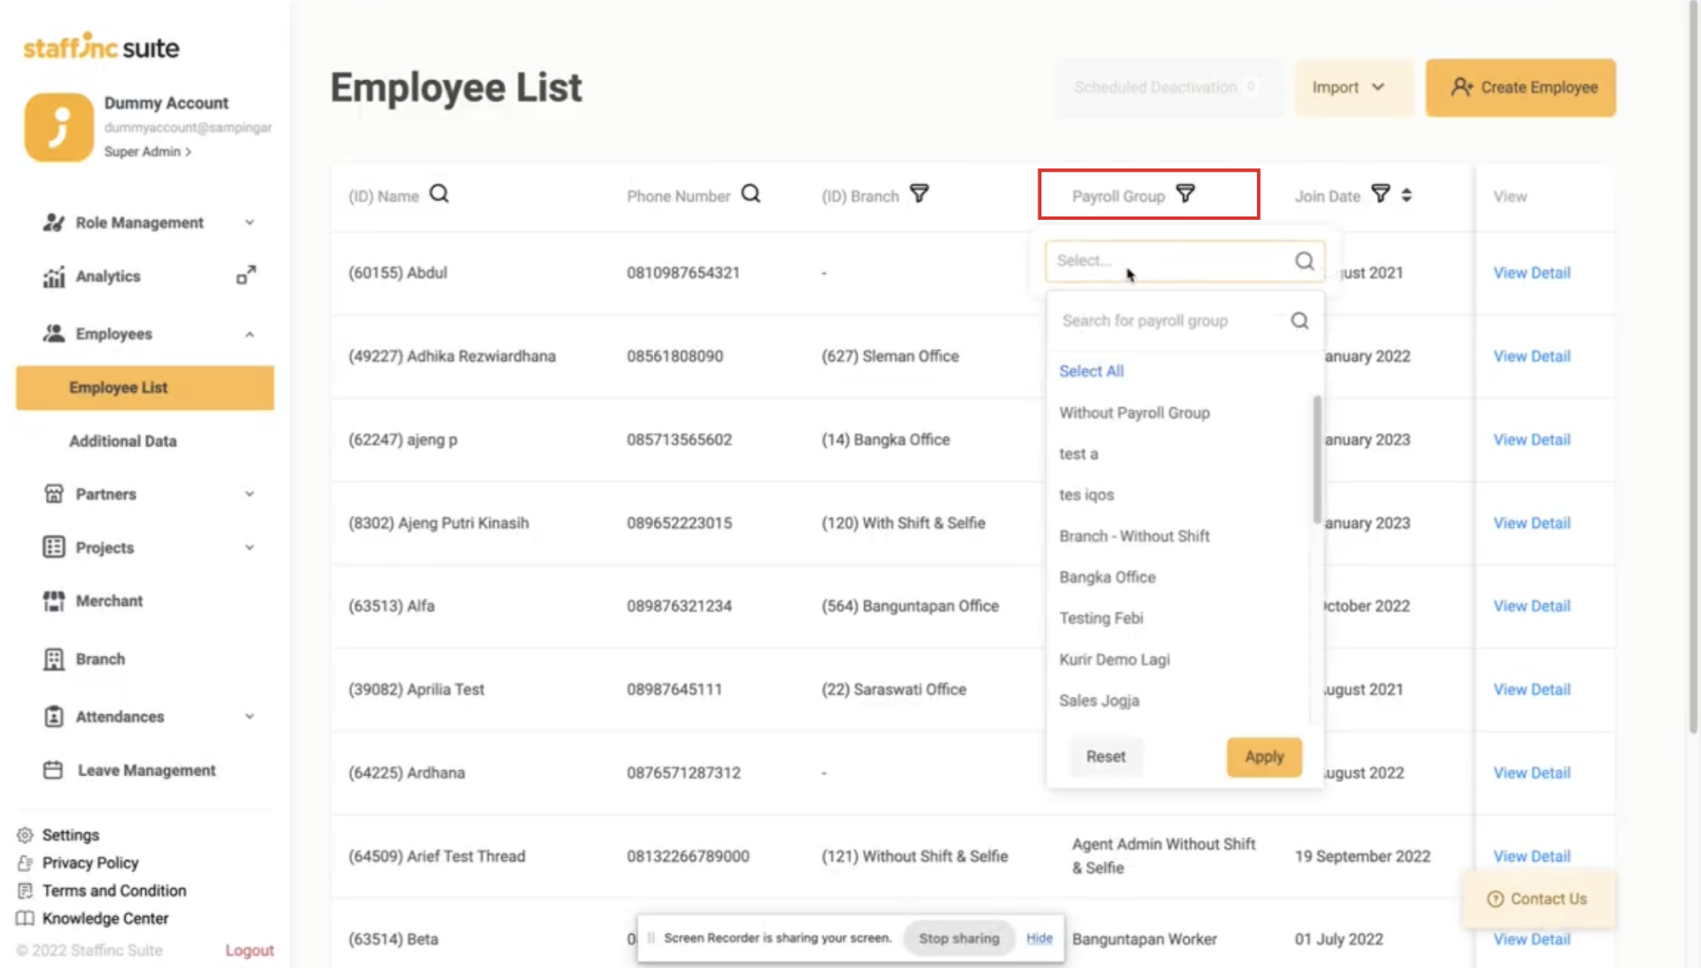Select 'test a' payroll group option
Screen dimensions: 1701x968
1078,454
